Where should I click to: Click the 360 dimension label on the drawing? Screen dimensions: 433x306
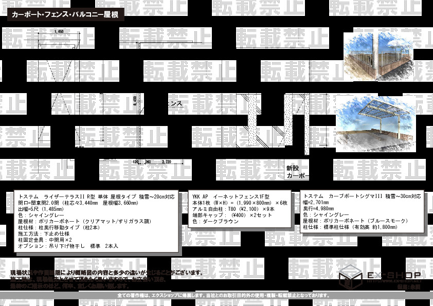pyautogui.click(x=148, y=162)
